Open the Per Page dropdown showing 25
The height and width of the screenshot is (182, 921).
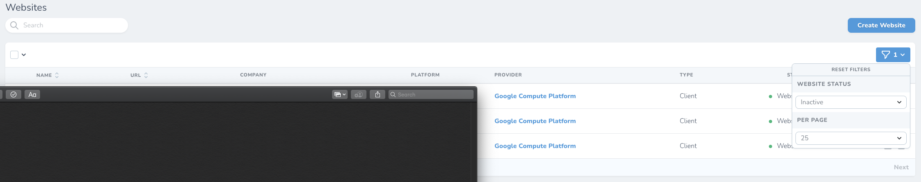(851, 138)
